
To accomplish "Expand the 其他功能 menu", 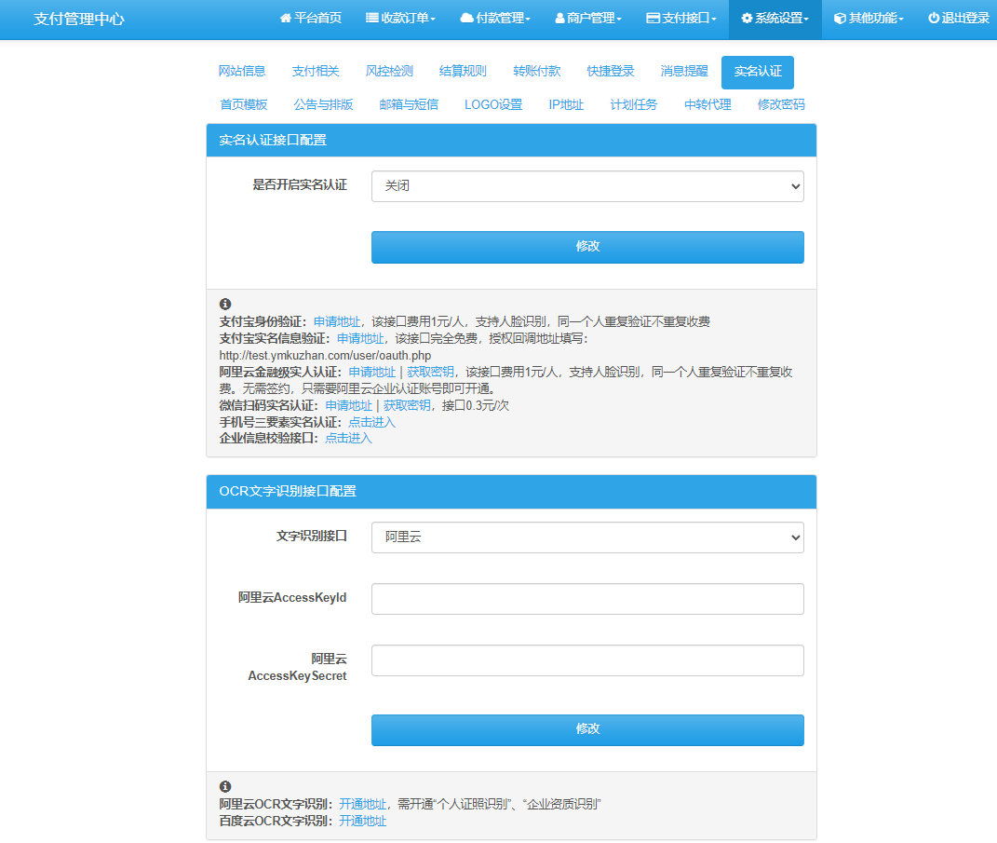I will 866,18.
